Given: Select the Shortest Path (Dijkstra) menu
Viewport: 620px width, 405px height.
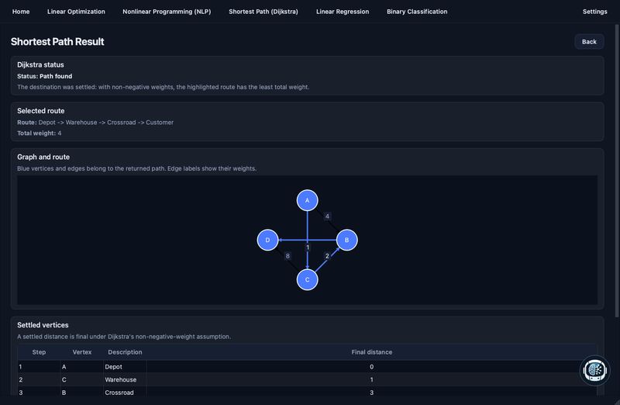Looking at the screenshot, I should [x=263, y=12].
